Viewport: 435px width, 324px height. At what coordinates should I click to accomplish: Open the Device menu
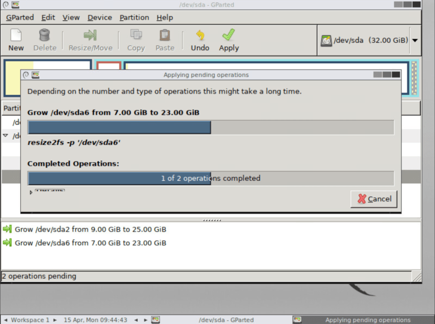click(x=100, y=17)
